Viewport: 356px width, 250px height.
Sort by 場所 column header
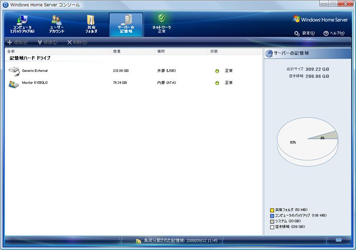tap(182, 52)
